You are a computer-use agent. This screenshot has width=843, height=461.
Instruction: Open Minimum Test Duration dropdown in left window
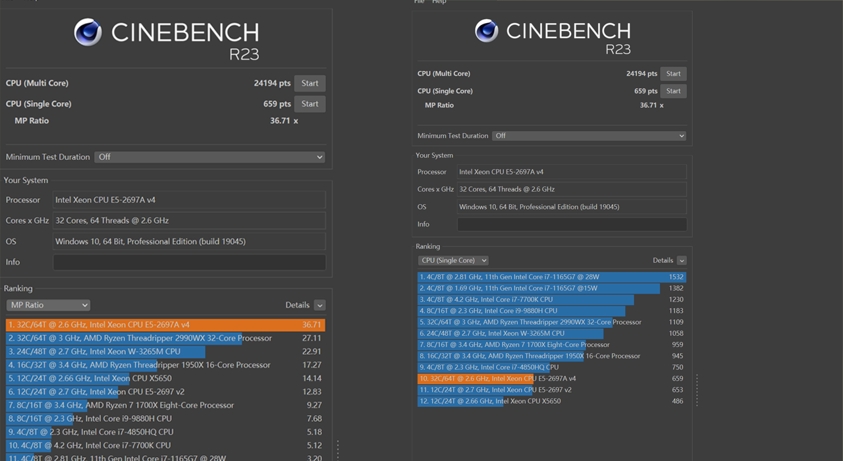tap(210, 157)
